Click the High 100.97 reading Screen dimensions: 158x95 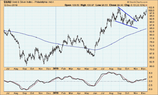87,5
